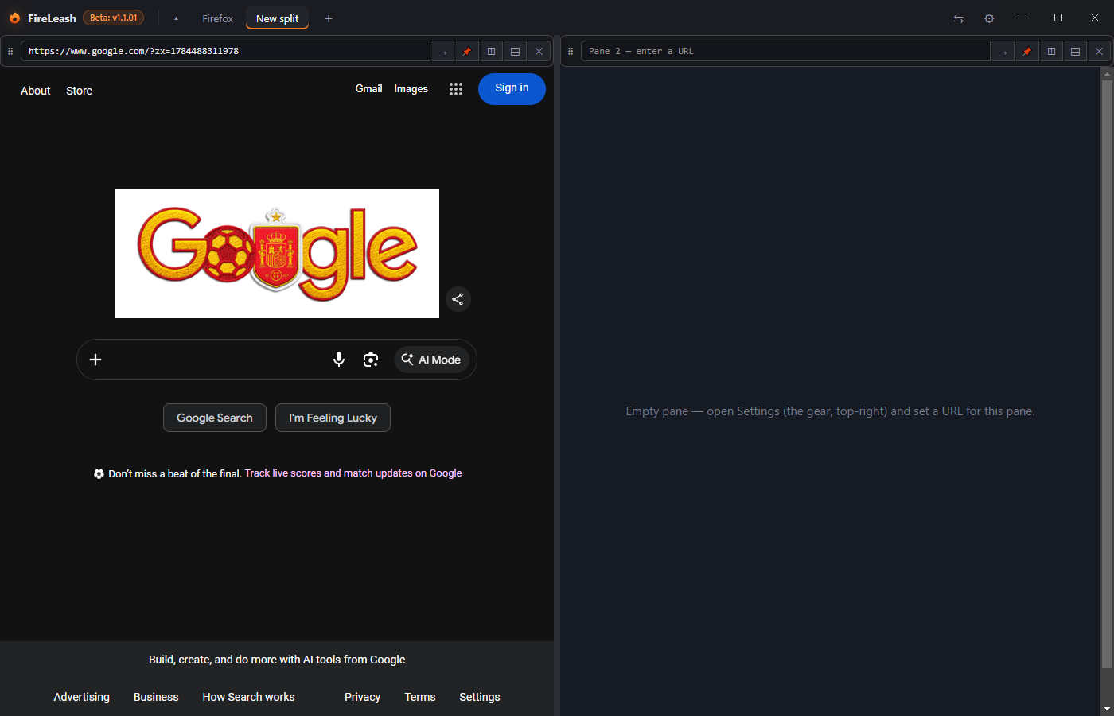Viewport: 1114px width, 716px height.
Task: Click the Pane 2 scrollbar thumb
Action: coord(1107,374)
